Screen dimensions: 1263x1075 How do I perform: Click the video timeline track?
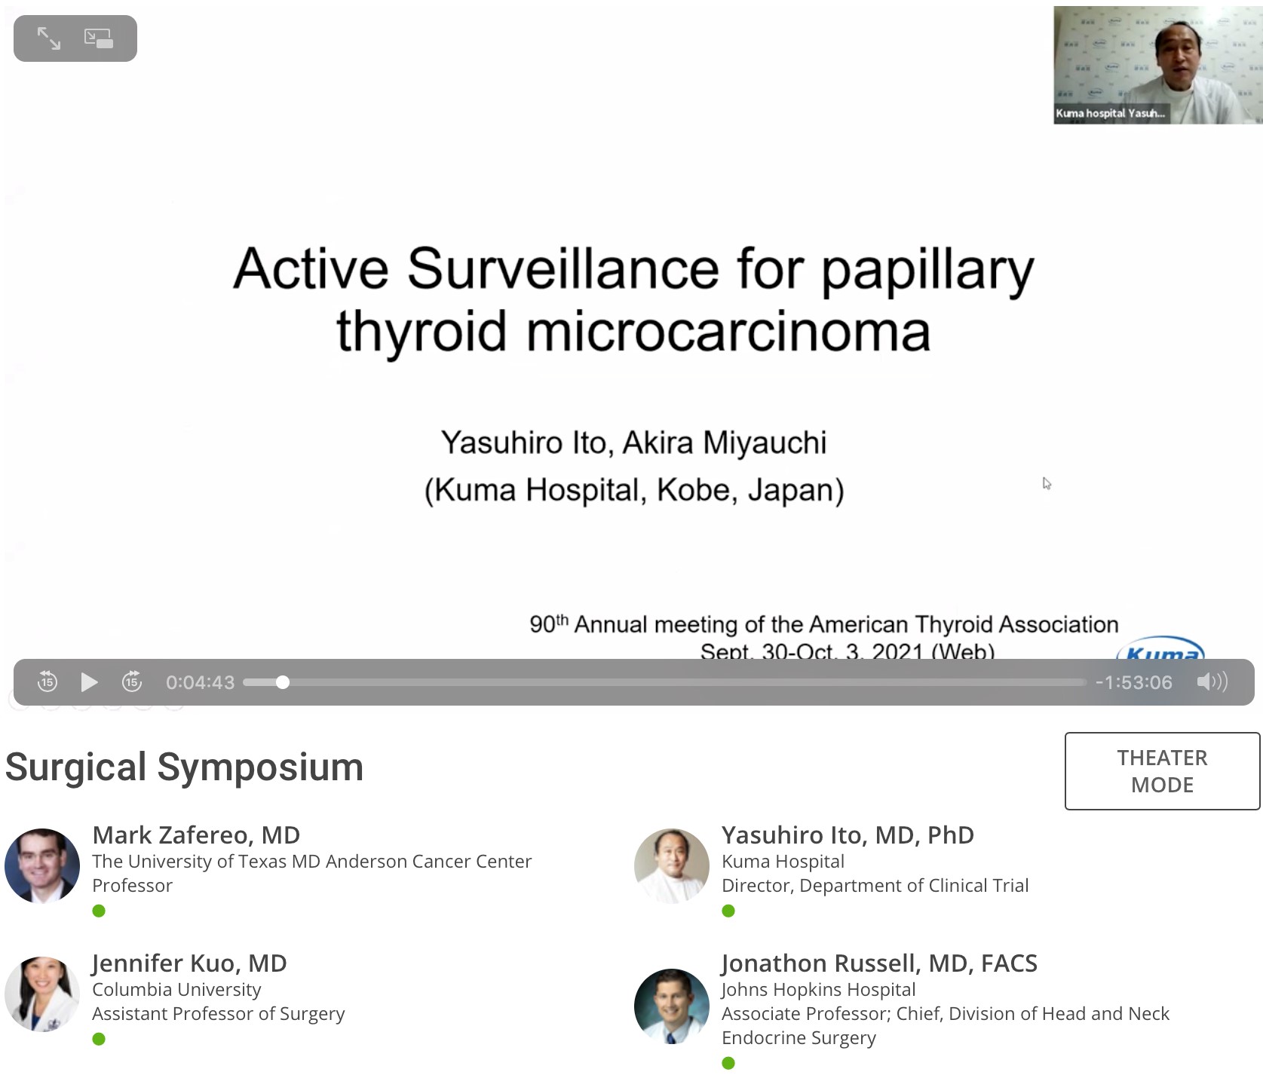tap(664, 682)
